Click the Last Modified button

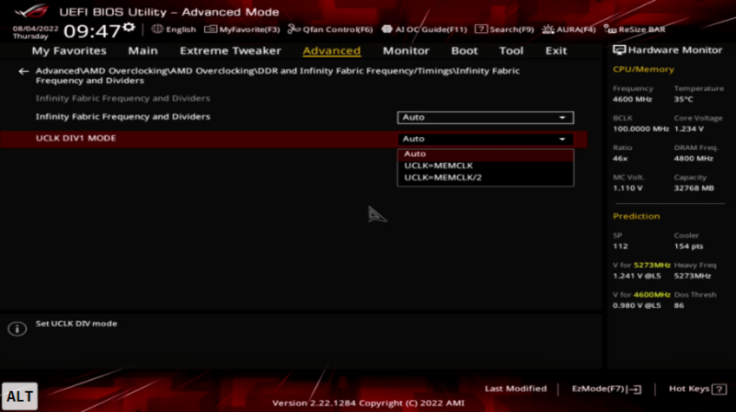pyautogui.click(x=515, y=388)
